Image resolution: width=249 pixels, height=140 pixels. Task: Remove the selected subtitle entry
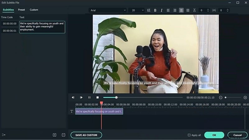(x=63, y=135)
